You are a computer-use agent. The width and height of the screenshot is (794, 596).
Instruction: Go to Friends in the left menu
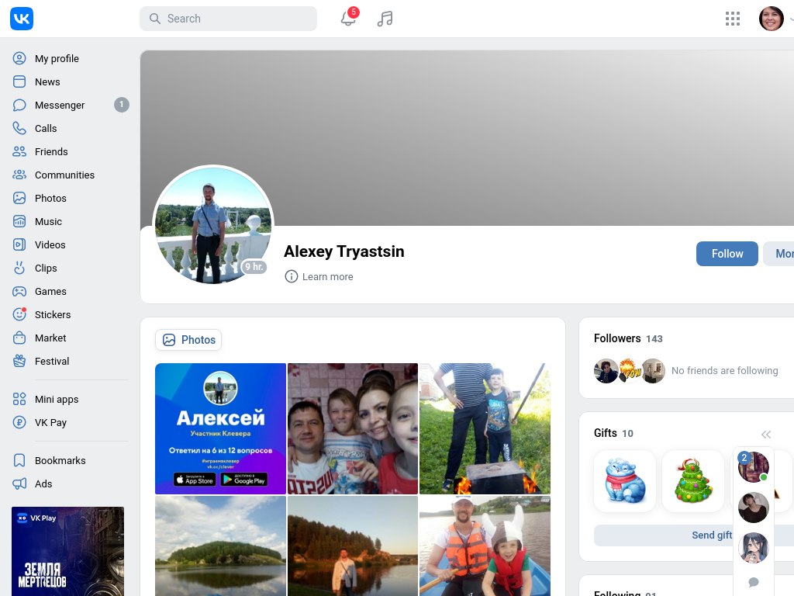point(51,151)
